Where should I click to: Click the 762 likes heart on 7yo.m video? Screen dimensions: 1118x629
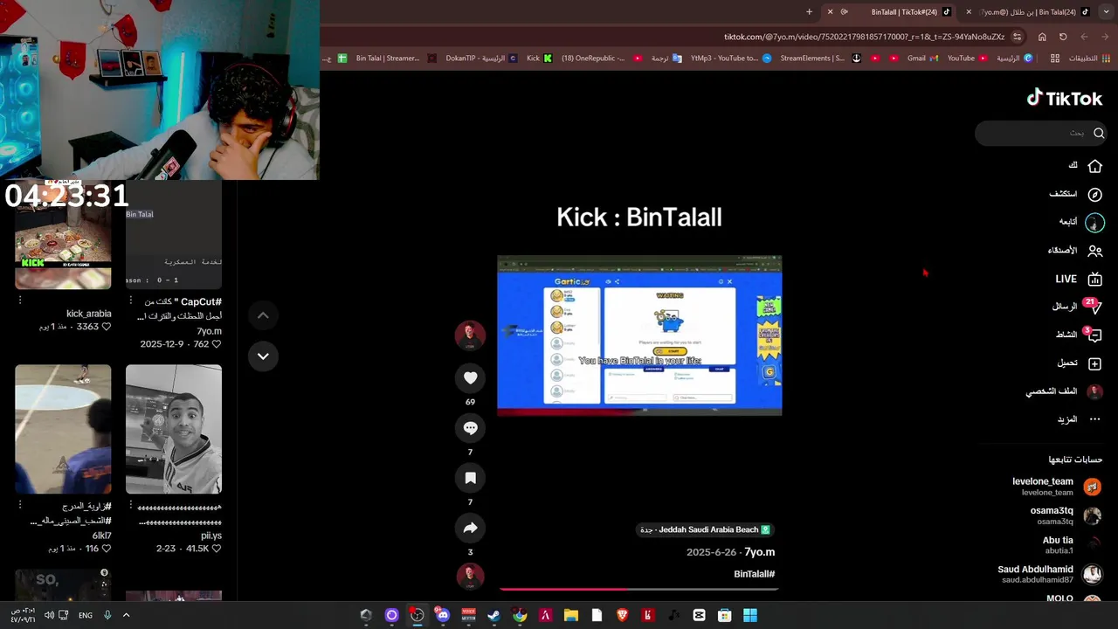click(216, 344)
